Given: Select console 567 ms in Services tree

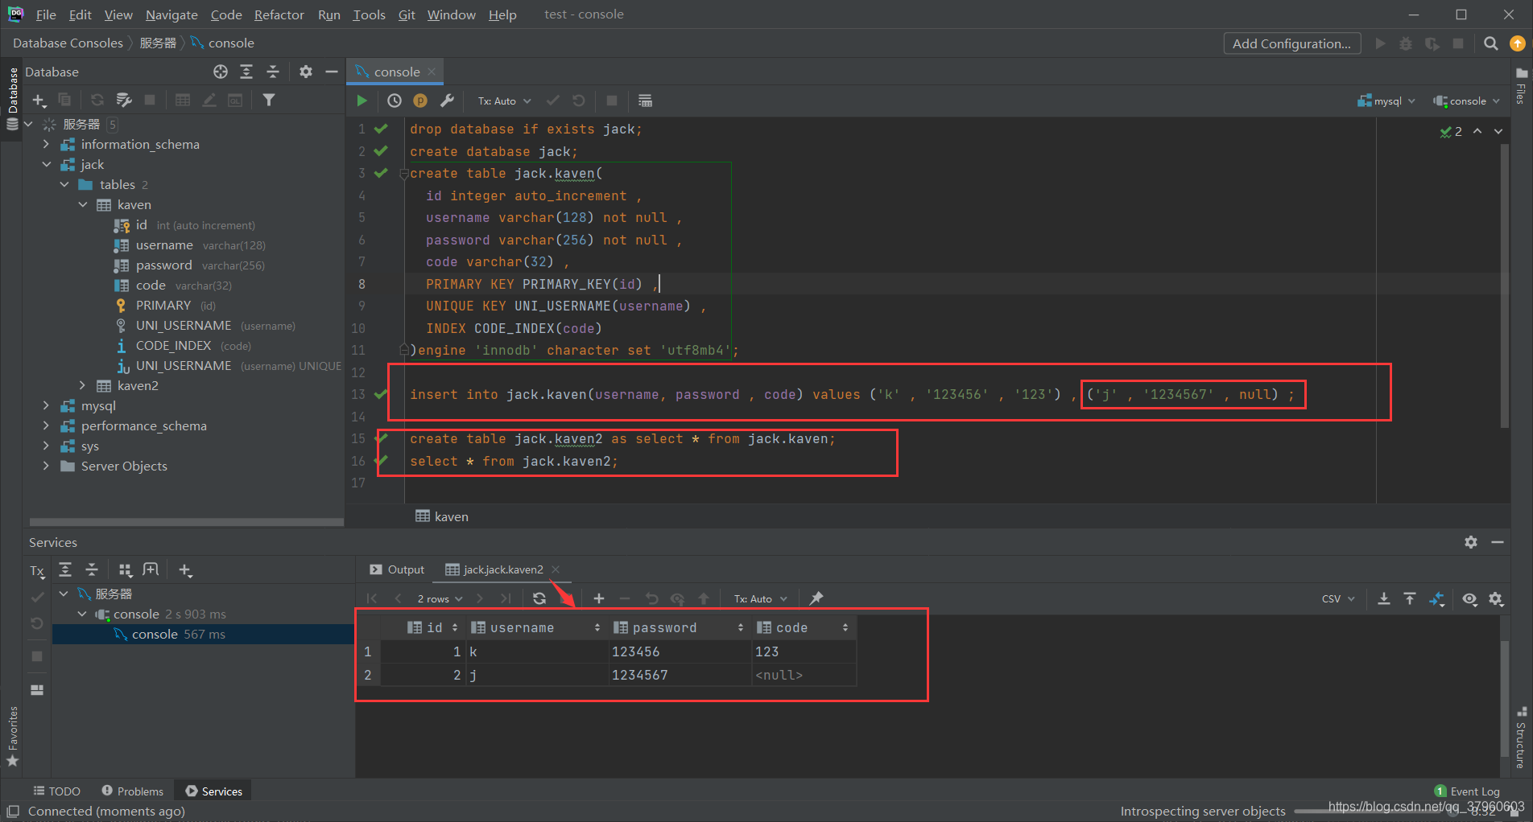Looking at the screenshot, I should pyautogui.click(x=179, y=634).
